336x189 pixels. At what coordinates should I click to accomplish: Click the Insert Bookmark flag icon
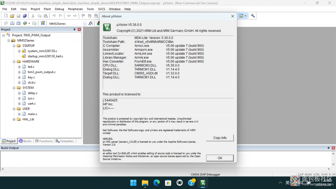click(x=83, y=16)
